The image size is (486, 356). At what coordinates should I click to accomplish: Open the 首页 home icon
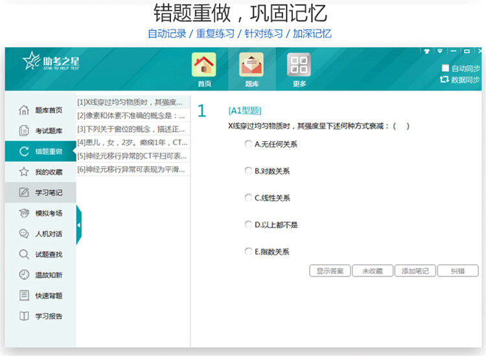(203, 64)
